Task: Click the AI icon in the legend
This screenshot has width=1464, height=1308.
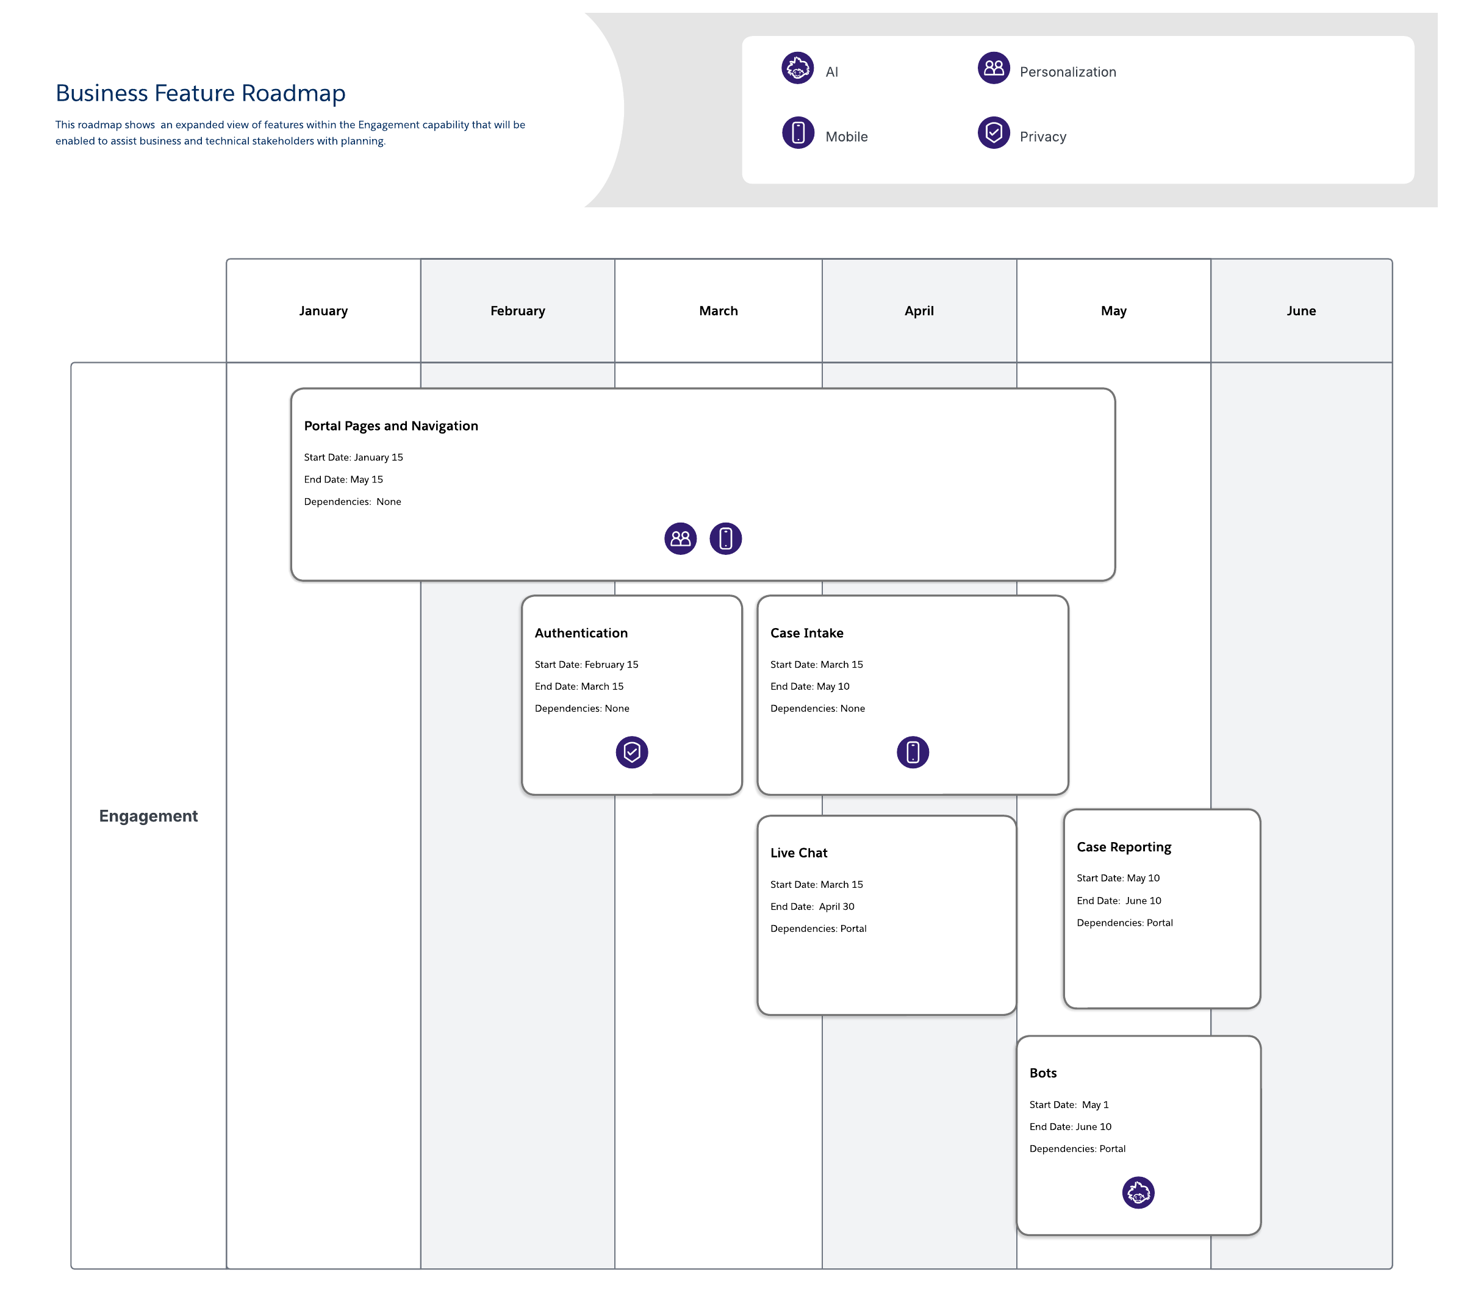Action: (x=797, y=68)
